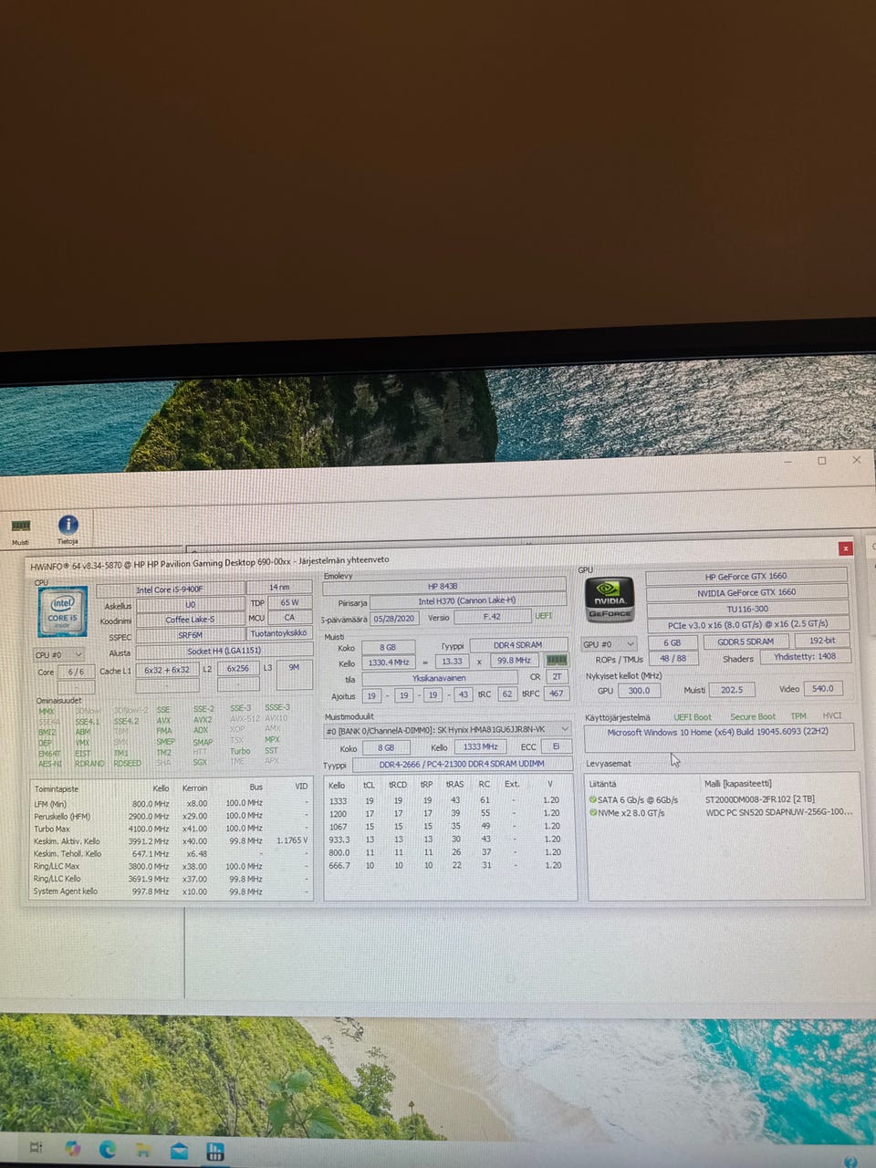The height and width of the screenshot is (1168, 876).
Task: Click the F.42 BIOS version field
Action: (x=492, y=617)
